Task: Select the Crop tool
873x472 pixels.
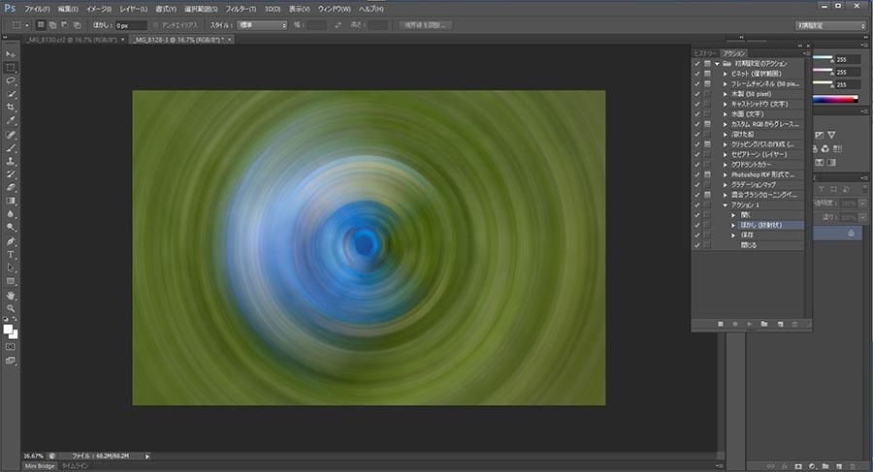Action: (11, 108)
